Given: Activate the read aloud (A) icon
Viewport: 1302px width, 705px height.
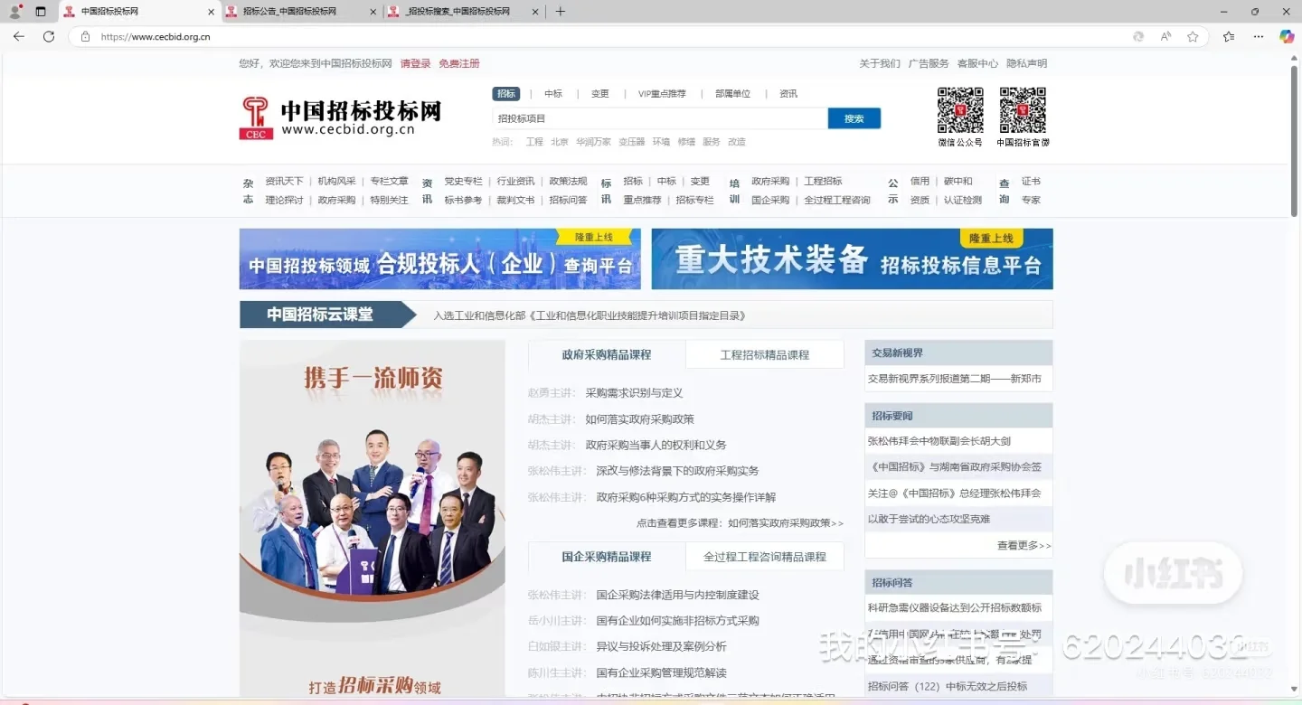Looking at the screenshot, I should tap(1165, 36).
